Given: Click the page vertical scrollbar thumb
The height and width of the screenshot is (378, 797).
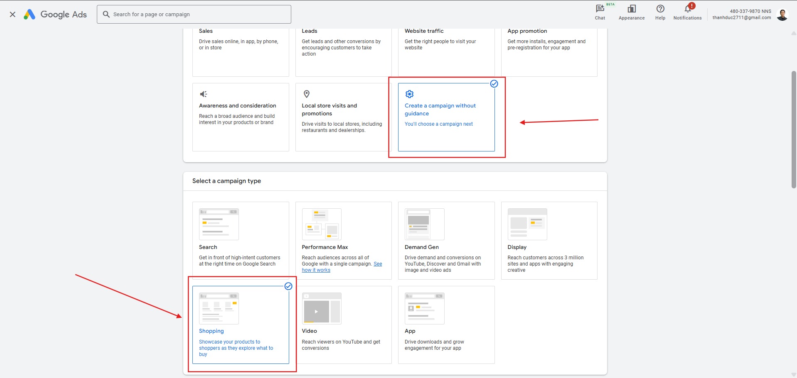Looking at the screenshot, I should tap(794, 129).
